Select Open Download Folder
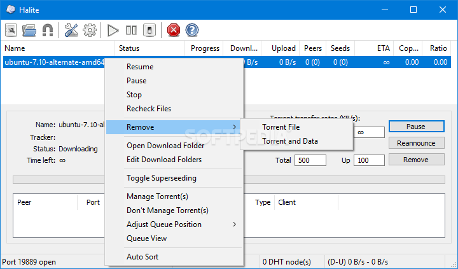Image resolution: width=458 pixels, height=269 pixels. pyautogui.click(x=174, y=146)
